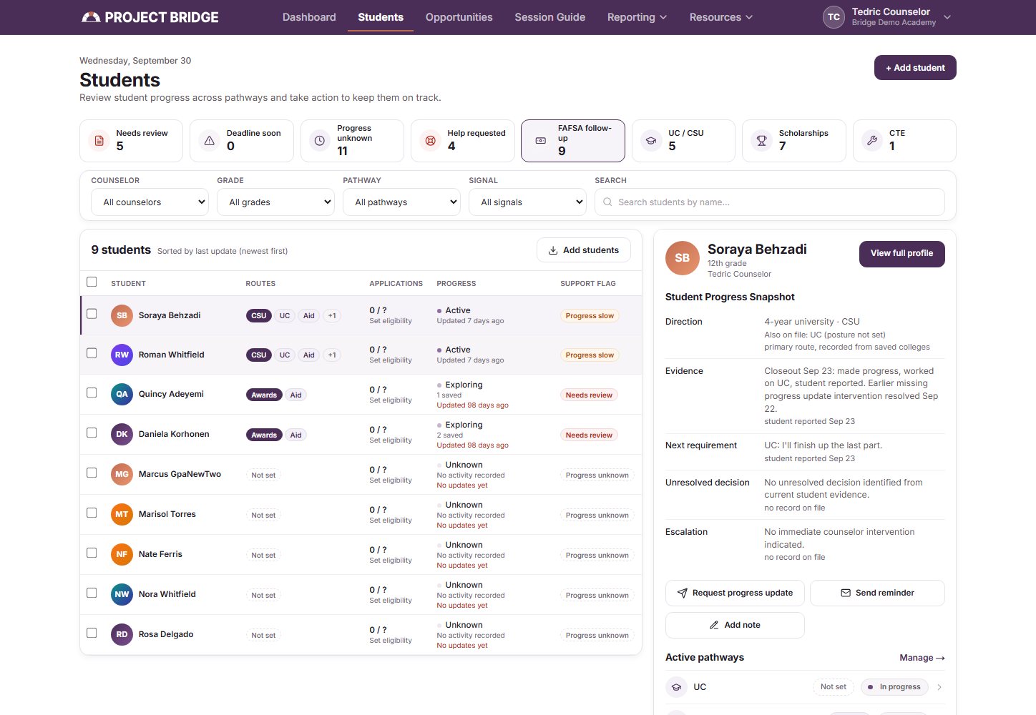Select Daniela Korhonen's row checkbox
The image size is (1036, 715).
[x=92, y=433]
